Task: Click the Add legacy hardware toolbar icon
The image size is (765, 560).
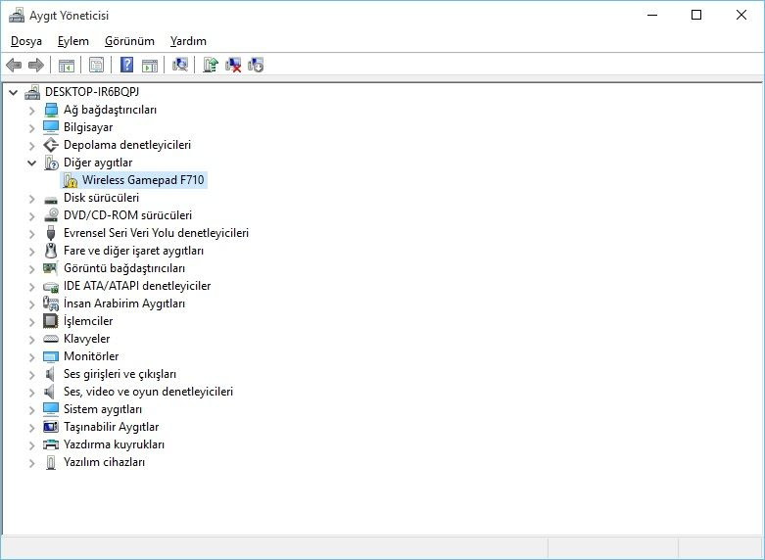Action: coord(256,65)
